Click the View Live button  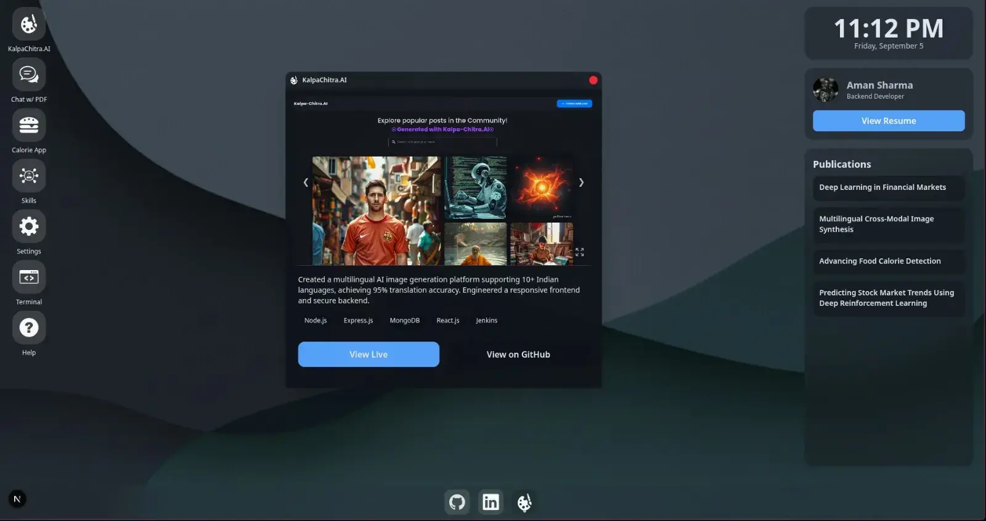(x=369, y=355)
